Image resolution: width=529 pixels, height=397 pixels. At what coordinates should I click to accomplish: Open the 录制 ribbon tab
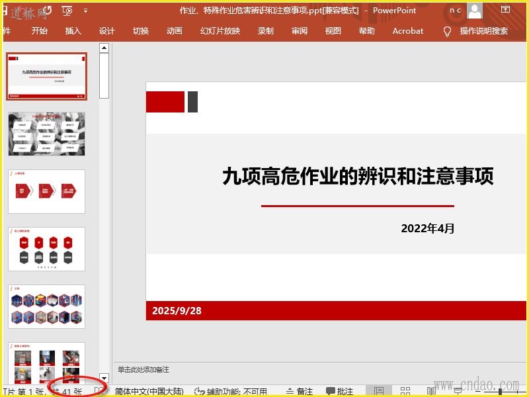tap(266, 31)
